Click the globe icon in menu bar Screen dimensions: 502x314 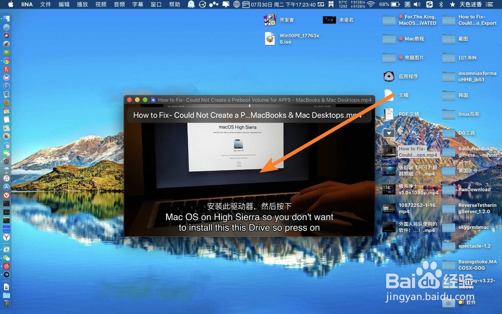coord(236,4)
